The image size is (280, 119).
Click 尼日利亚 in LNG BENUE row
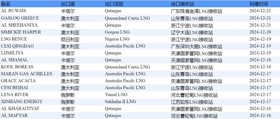(x=70, y=39)
